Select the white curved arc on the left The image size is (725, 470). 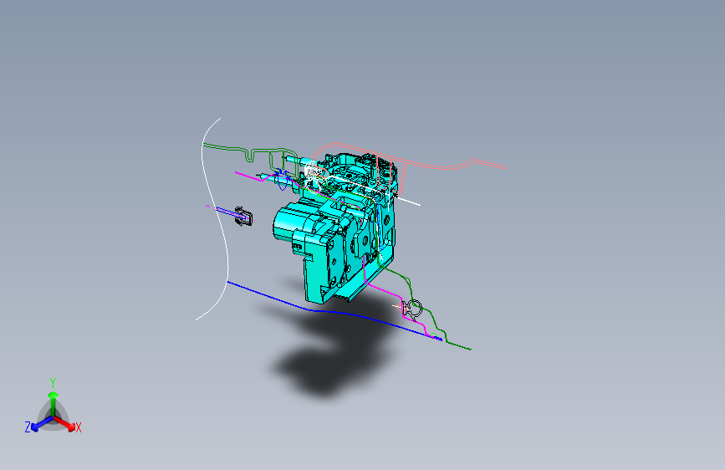click(x=215, y=217)
